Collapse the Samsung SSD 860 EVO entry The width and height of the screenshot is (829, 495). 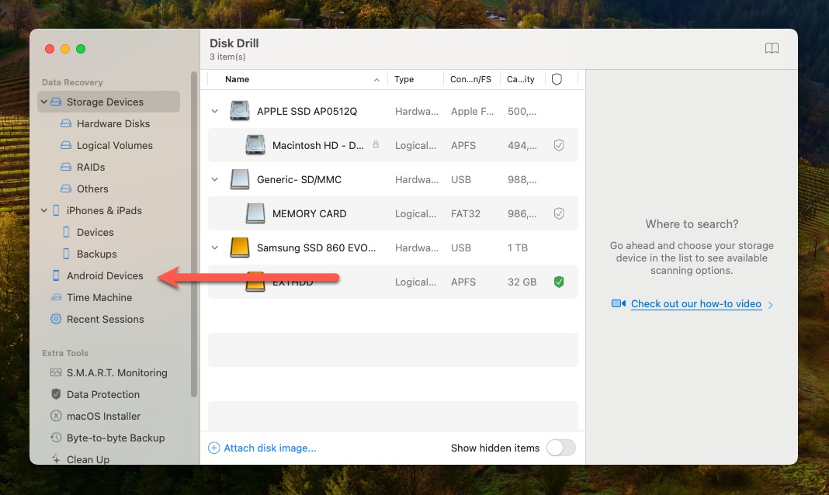(215, 247)
